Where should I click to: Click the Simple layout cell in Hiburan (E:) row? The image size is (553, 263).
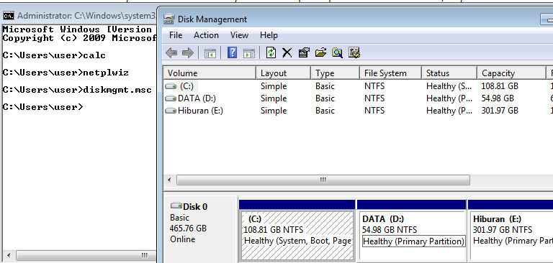click(x=274, y=111)
